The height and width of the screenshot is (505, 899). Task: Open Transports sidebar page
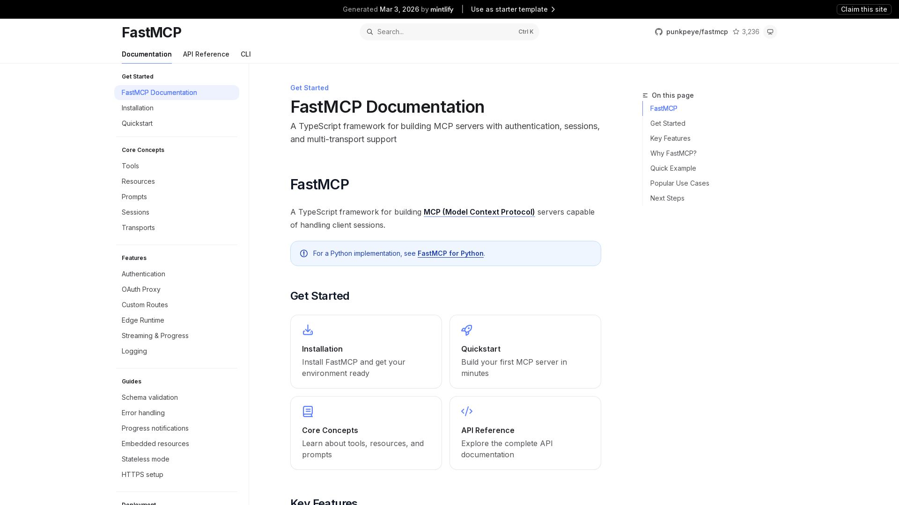pos(177,228)
